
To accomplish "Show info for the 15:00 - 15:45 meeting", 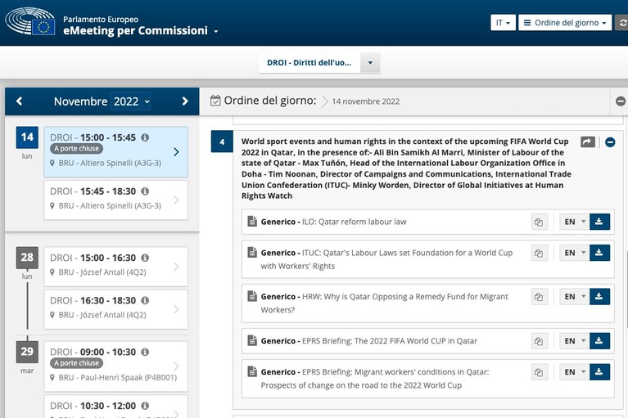I will coord(145,137).
